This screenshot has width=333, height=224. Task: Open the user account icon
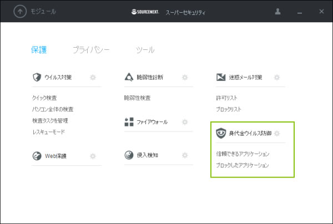coord(277,12)
